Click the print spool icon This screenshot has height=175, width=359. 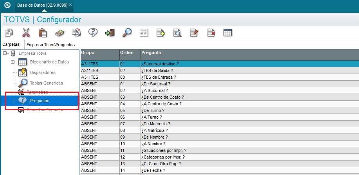coord(76,32)
